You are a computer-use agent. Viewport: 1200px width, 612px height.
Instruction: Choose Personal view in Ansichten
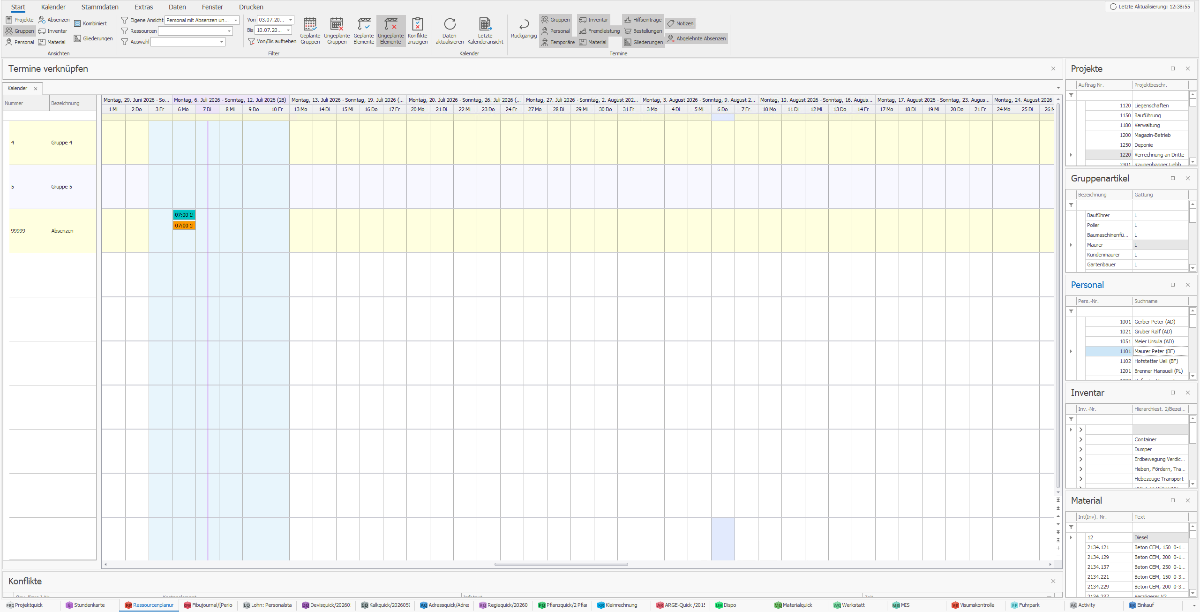pos(20,42)
